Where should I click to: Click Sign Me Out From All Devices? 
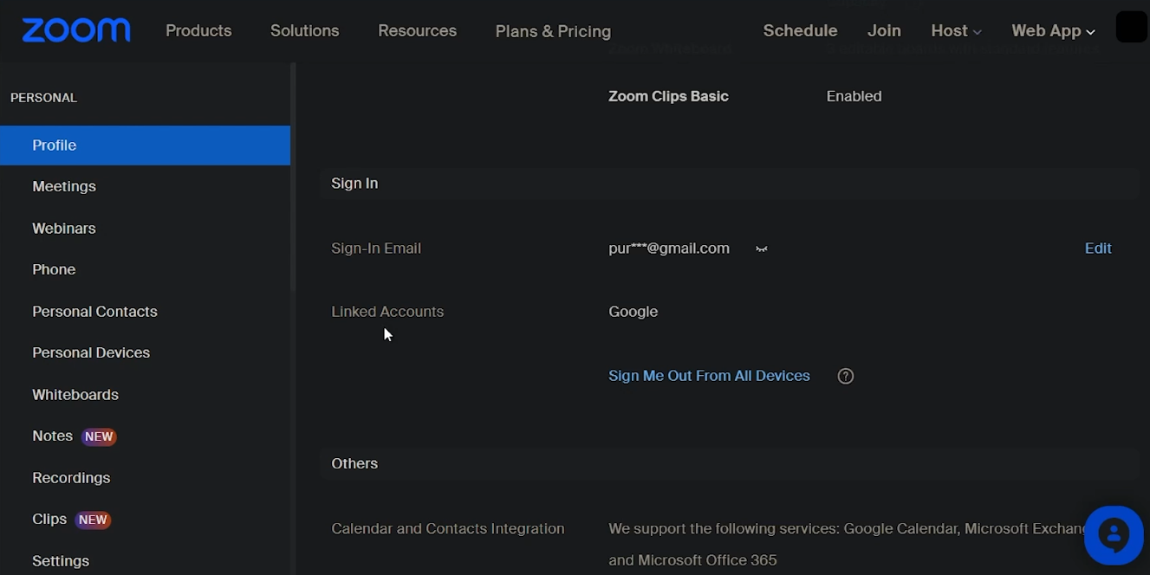click(709, 376)
